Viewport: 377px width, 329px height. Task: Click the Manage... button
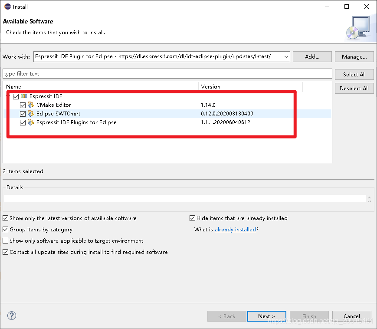354,57
